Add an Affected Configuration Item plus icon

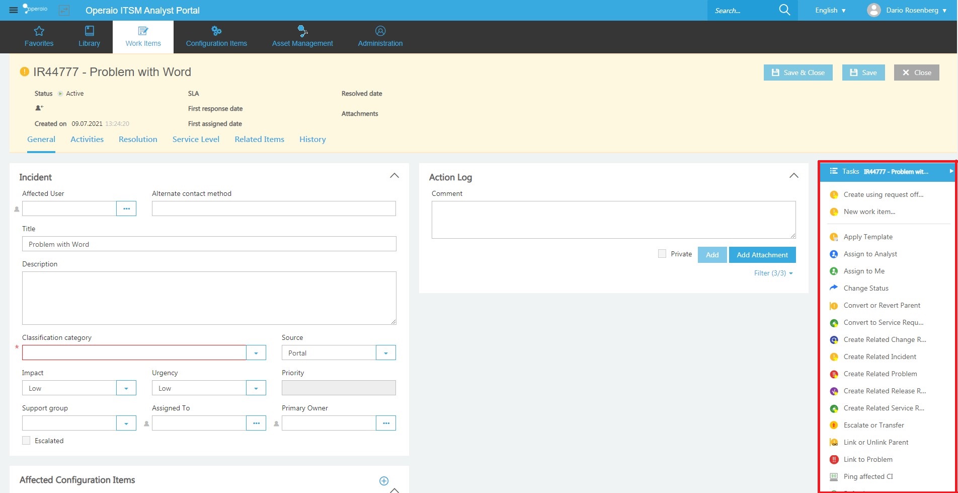(x=383, y=481)
